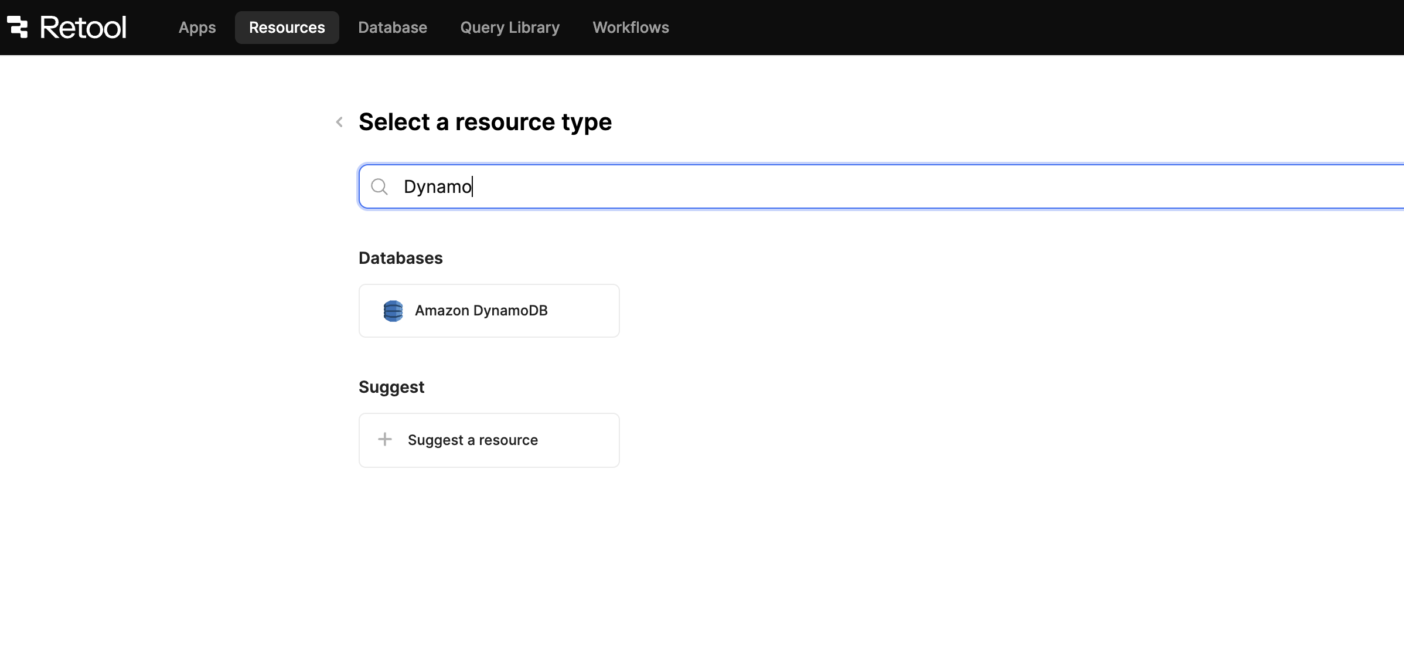This screenshot has height=659, width=1404.
Task: Click the Retool logo icon
Action: [18, 27]
